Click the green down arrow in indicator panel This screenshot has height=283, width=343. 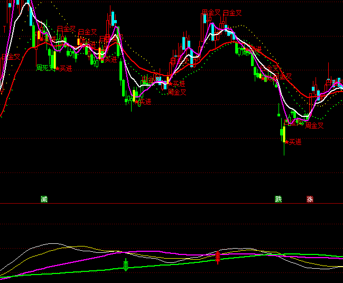126,265
